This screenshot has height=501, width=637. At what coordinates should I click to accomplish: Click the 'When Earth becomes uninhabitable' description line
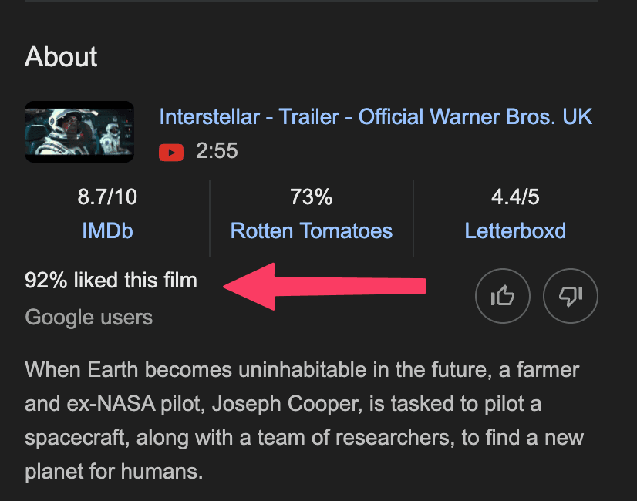point(302,370)
